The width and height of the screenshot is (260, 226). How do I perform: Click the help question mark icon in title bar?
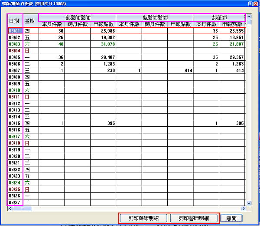[x=250, y=3]
